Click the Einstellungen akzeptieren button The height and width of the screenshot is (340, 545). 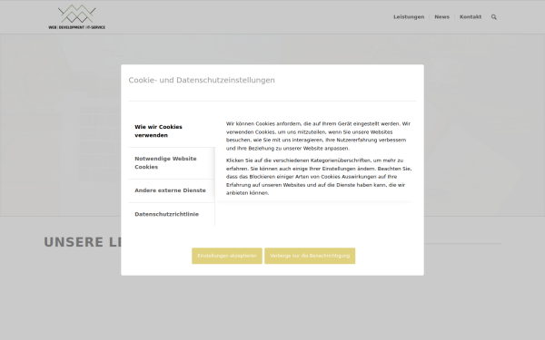tap(227, 256)
